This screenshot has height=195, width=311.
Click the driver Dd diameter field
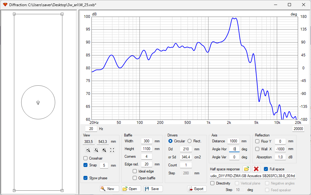[186, 149]
